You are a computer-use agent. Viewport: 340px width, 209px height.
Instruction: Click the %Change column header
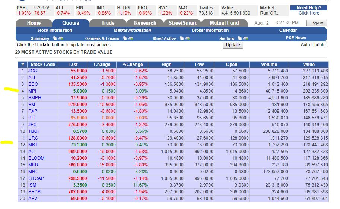(x=133, y=65)
